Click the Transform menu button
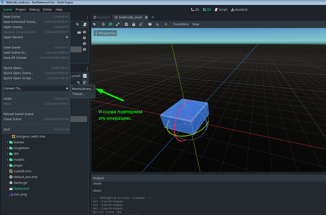Image resolution: width=326 pixels, height=215 pixels. 181,24
